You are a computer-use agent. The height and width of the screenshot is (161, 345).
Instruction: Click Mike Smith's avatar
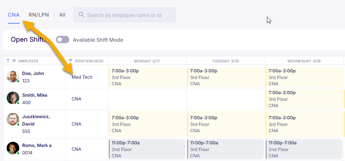13,98
